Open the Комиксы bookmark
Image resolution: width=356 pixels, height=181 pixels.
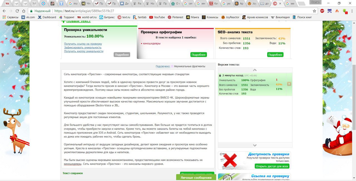[x=210, y=17]
